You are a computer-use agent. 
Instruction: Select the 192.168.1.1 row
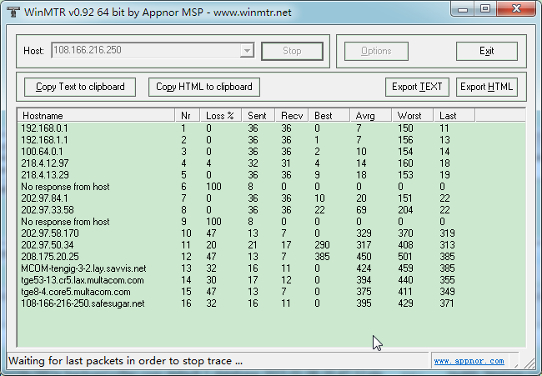pos(271,140)
